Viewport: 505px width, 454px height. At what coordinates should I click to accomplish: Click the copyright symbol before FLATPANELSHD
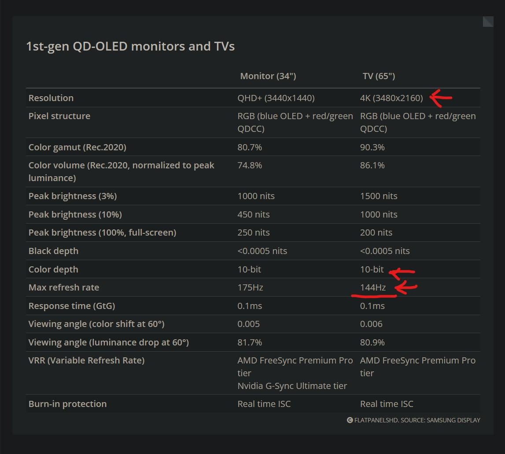tap(350, 420)
